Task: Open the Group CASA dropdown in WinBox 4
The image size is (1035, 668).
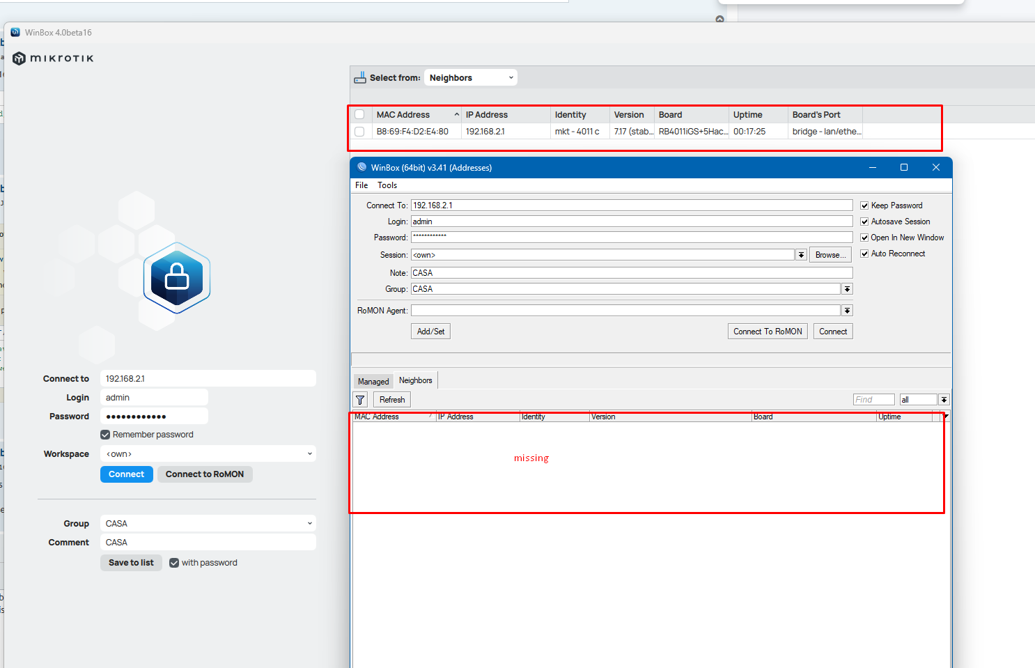Action: [x=208, y=523]
